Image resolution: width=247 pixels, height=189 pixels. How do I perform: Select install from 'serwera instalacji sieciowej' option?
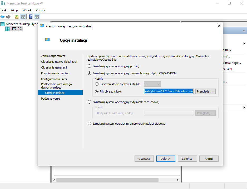pyautogui.click(x=90, y=124)
